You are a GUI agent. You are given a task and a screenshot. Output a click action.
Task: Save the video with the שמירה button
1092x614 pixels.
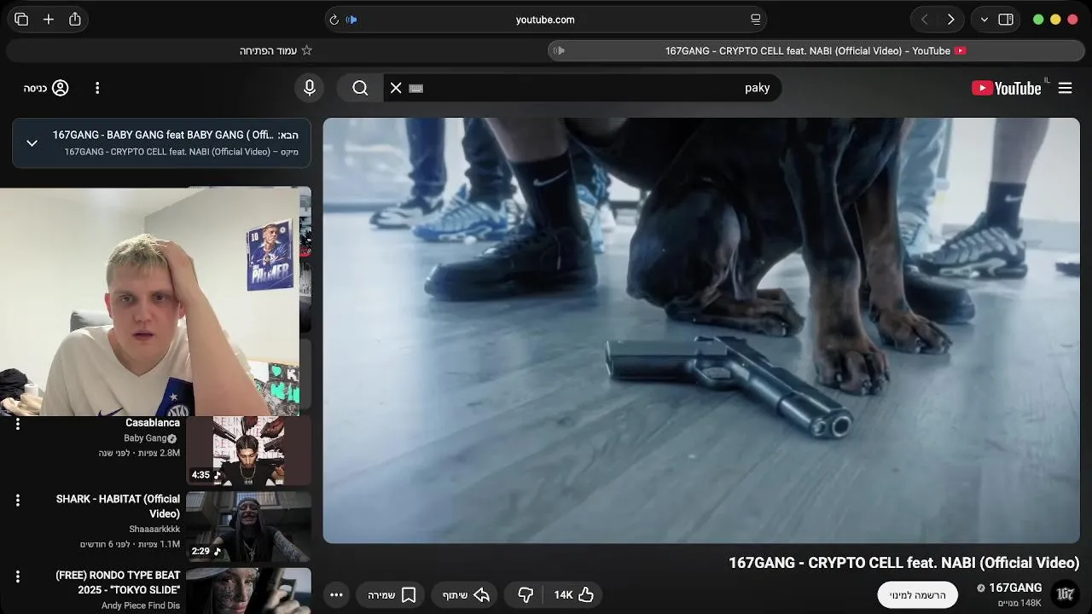pos(392,594)
